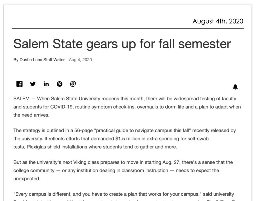This screenshot has width=256, height=201.
Task: Click the notification bell icon
Action: (x=235, y=87)
